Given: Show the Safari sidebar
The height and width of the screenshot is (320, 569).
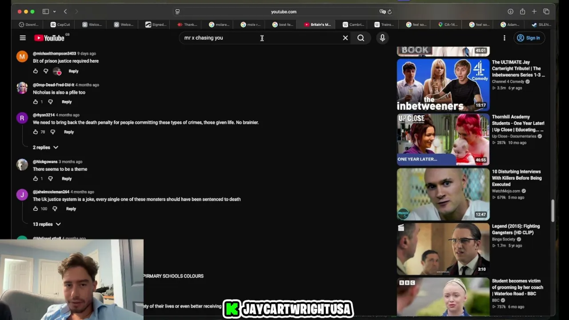Looking at the screenshot, I should pos(45,12).
